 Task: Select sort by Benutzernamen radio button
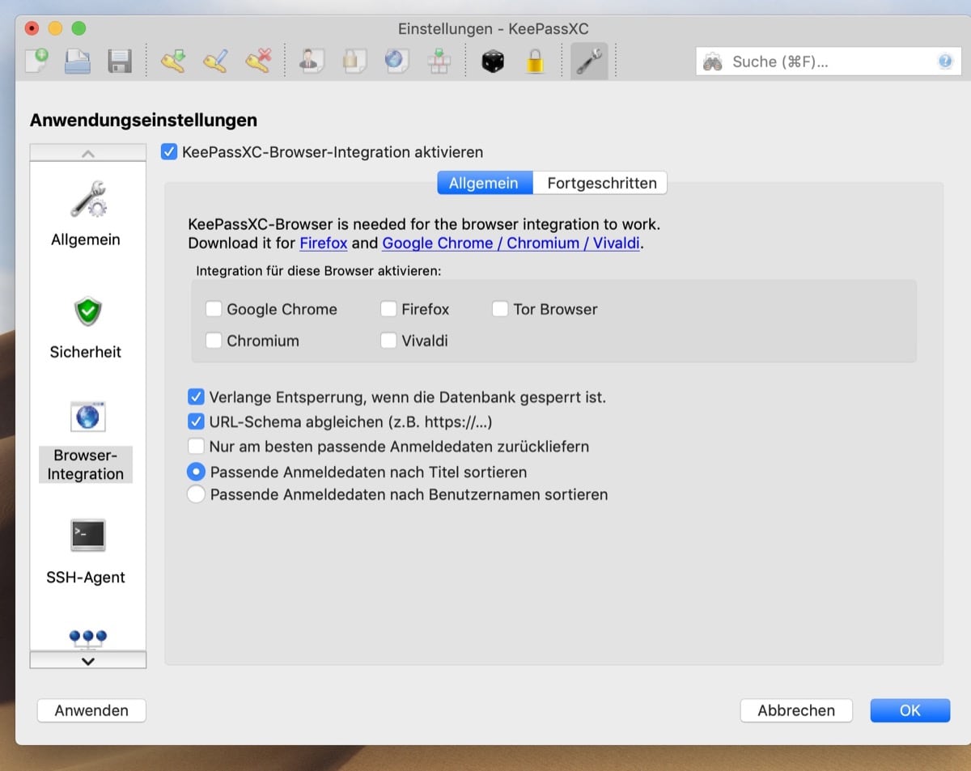click(x=196, y=494)
